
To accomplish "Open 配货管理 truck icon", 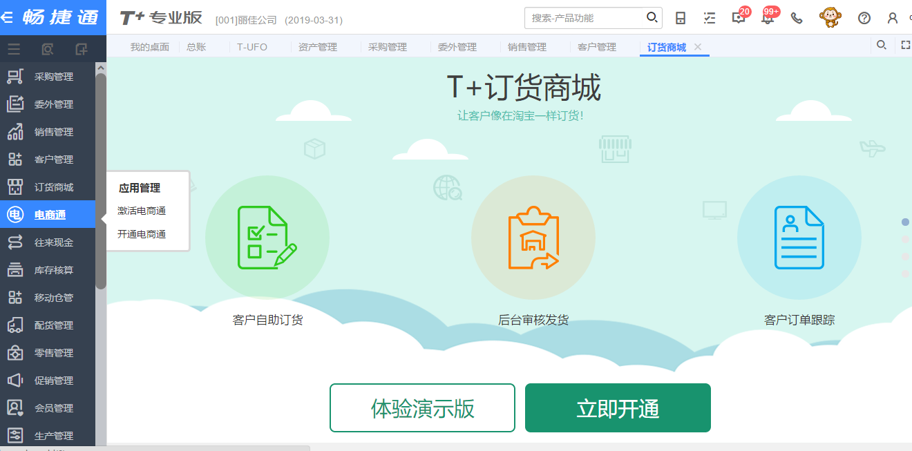I will pos(15,325).
